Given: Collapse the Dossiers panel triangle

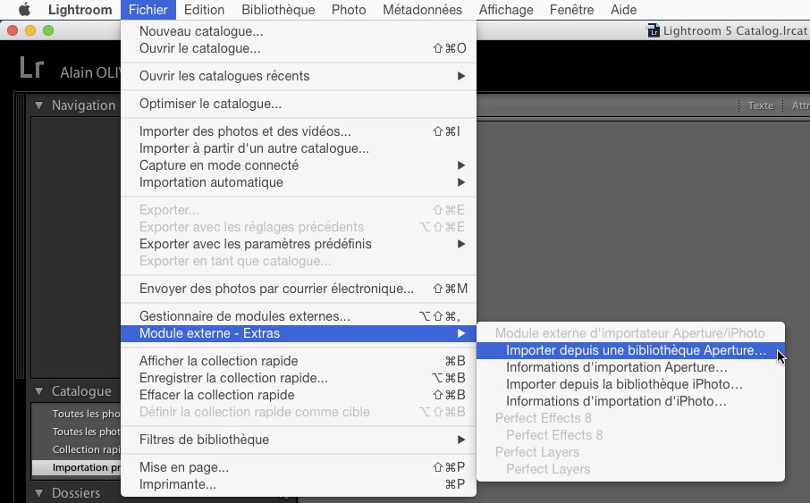Looking at the screenshot, I should pos(38,493).
